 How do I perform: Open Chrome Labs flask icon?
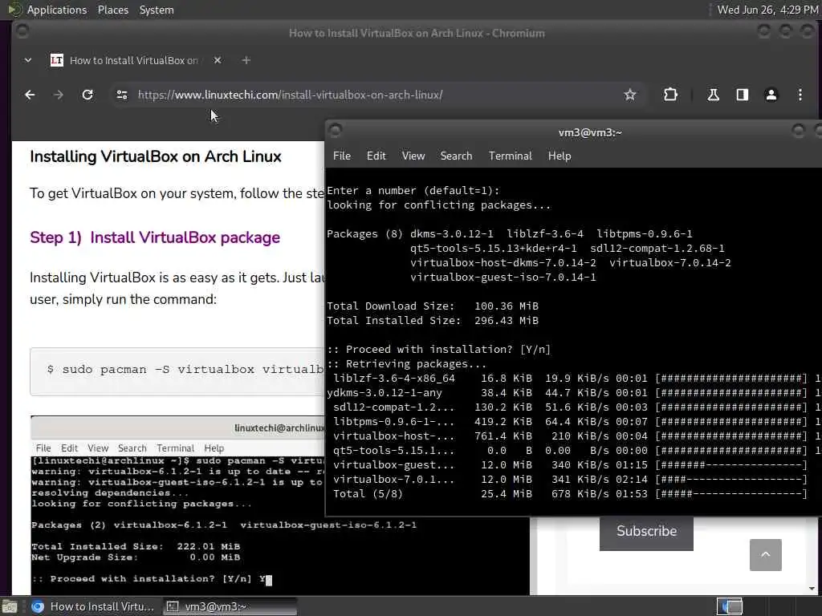point(713,95)
